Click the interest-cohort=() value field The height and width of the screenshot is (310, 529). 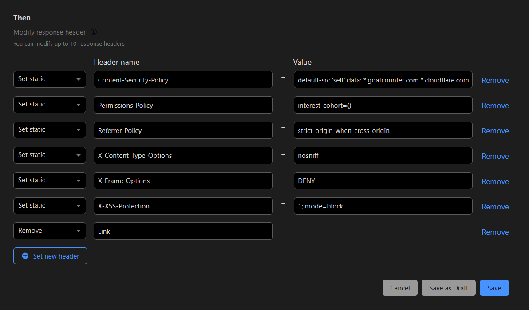click(383, 105)
